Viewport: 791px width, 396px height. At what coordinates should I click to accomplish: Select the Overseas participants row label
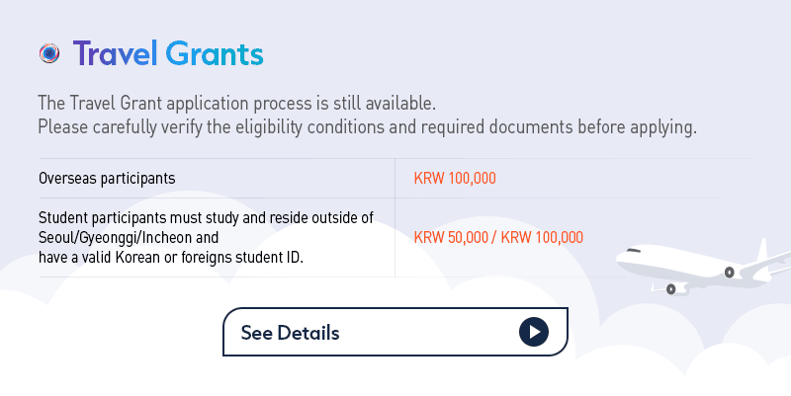(107, 179)
